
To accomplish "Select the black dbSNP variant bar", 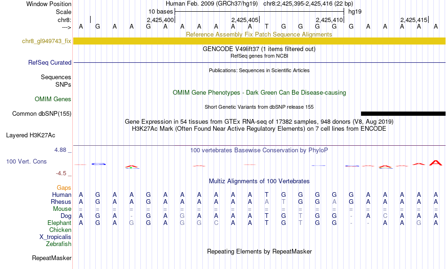I will click(403, 113).
